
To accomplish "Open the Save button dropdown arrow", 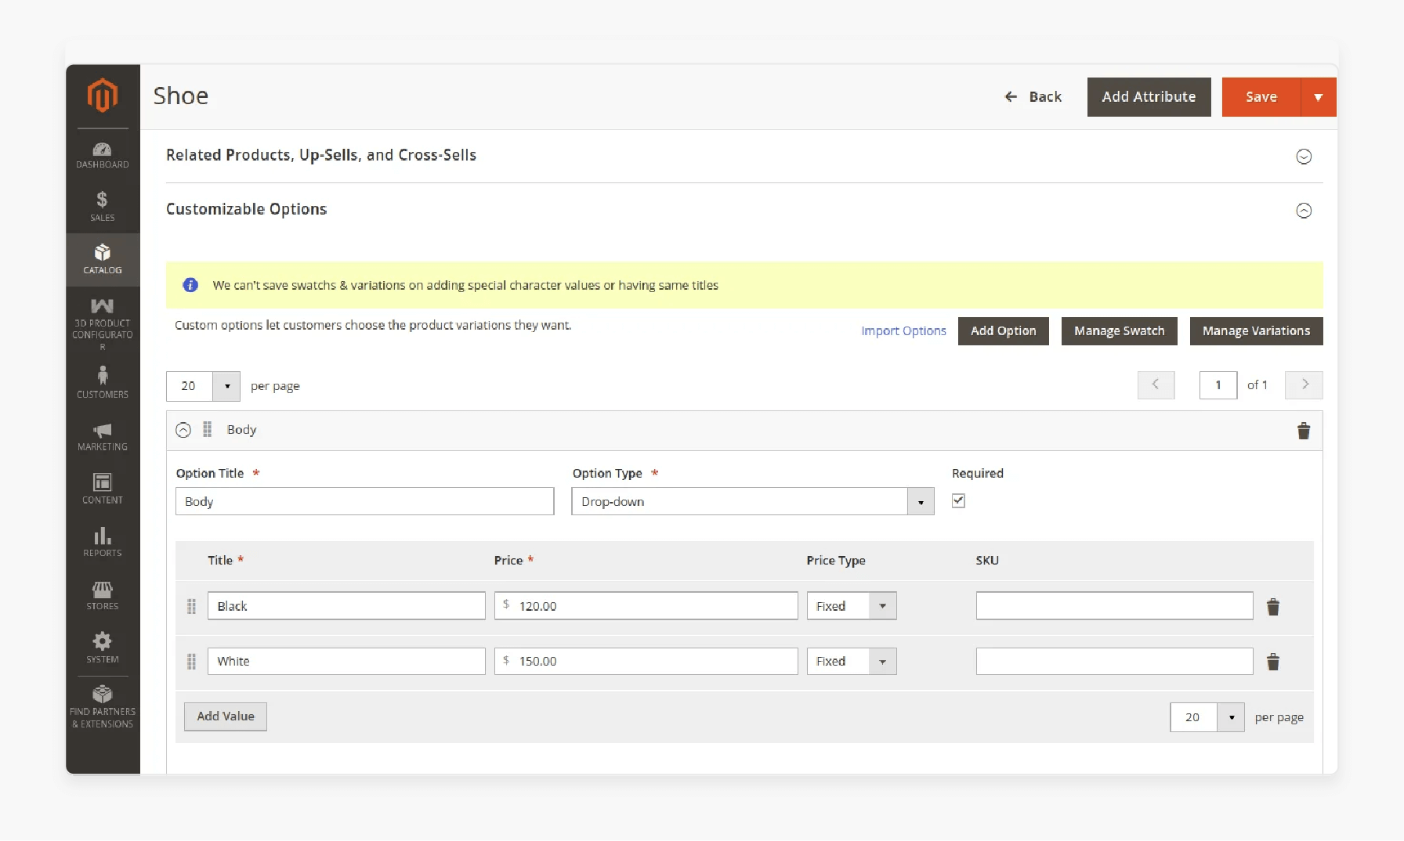I will pyautogui.click(x=1319, y=97).
